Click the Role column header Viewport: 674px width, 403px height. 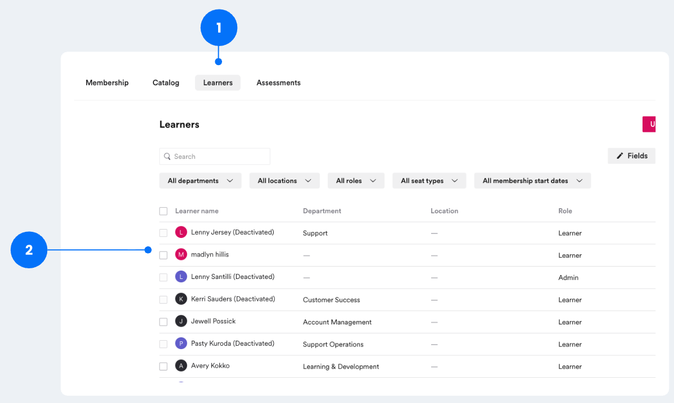(x=566, y=211)
